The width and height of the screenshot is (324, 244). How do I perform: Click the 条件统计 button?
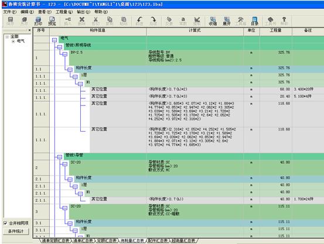click(16, 231)
